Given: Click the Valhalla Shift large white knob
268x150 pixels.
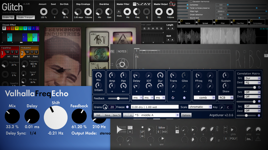Looking at the screenshot, I should coord(56,117).
